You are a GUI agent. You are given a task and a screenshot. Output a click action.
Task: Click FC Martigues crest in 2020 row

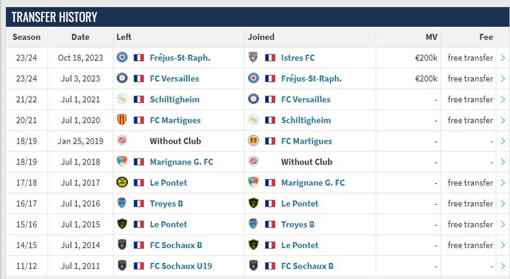pos(122,120)
